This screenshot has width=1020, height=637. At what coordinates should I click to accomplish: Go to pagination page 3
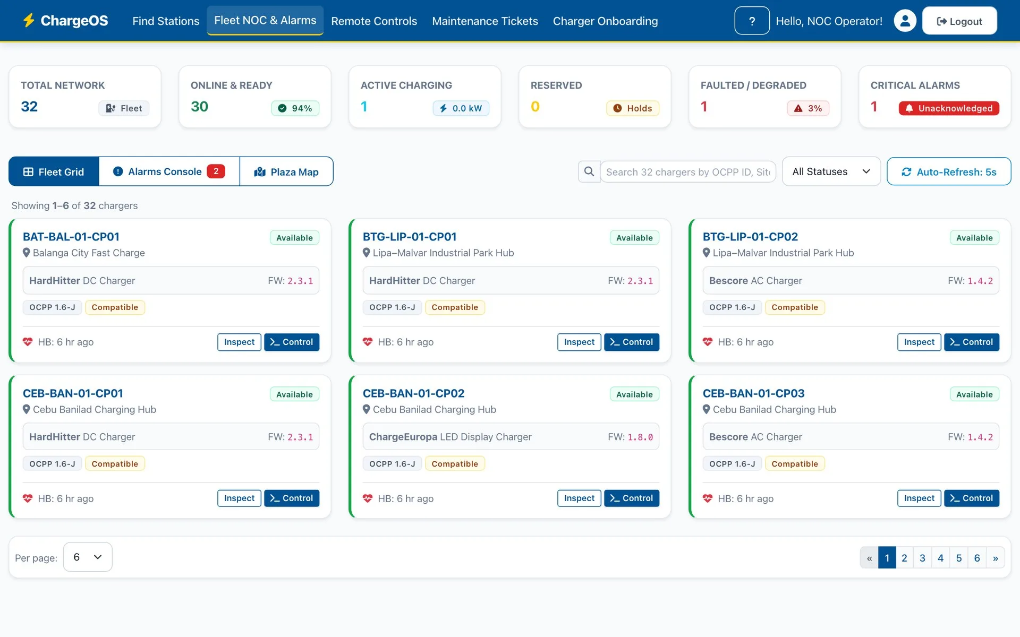coord(922,557)
